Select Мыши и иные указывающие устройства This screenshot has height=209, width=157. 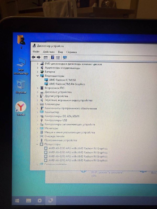70,132
